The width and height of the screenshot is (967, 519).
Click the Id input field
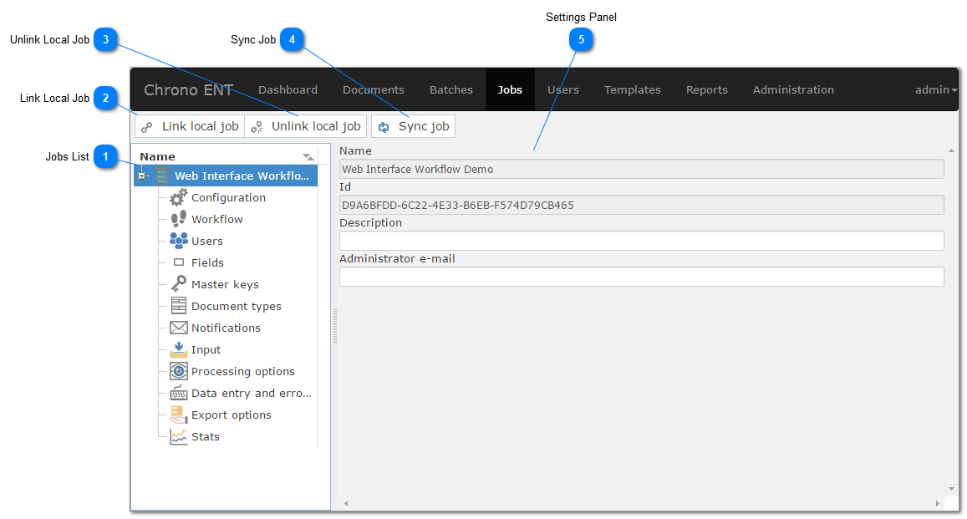pyautogui.click(x=641, y=205)
